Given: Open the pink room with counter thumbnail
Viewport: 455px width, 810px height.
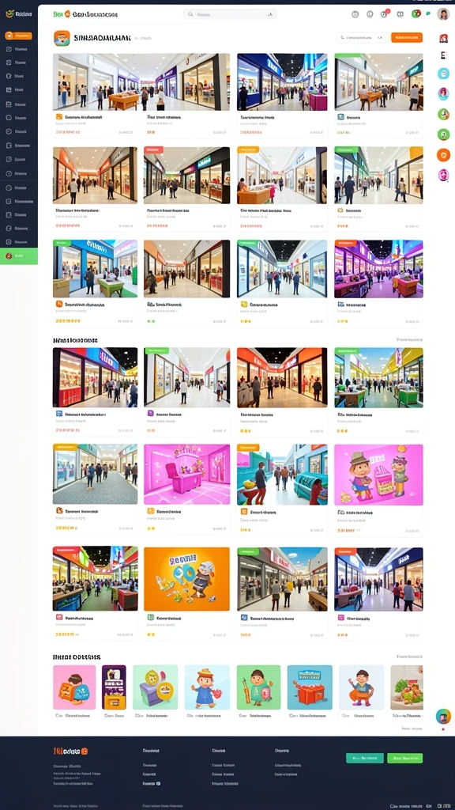Looking at the screenshot, I should pyautogui.click(x=186, y=475).
